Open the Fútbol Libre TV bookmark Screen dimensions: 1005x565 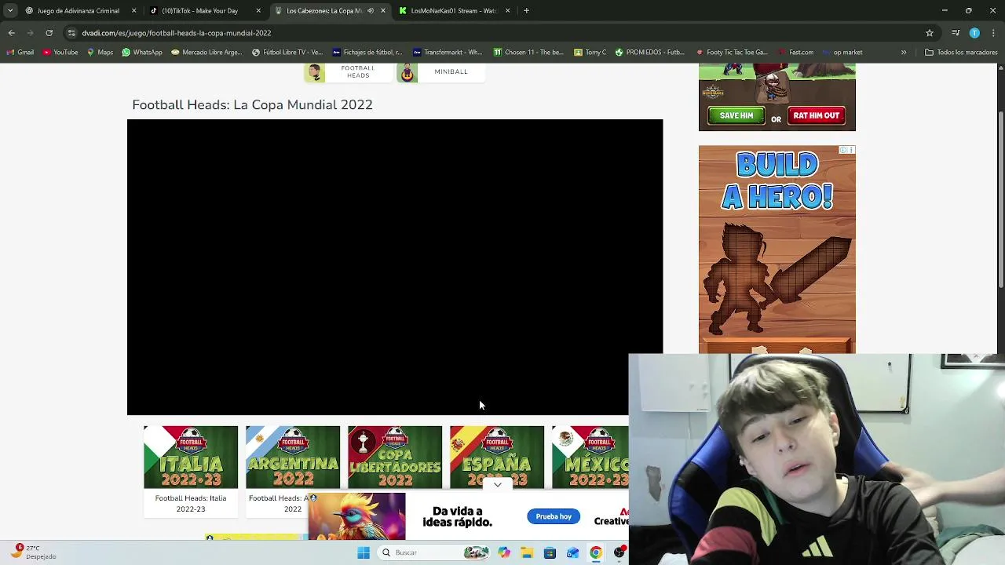[x=287, y=53]
